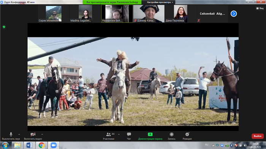Screen dimensions: 266x149
Task: Open File Explorer from the taskbar
Action: coord(17,145)
